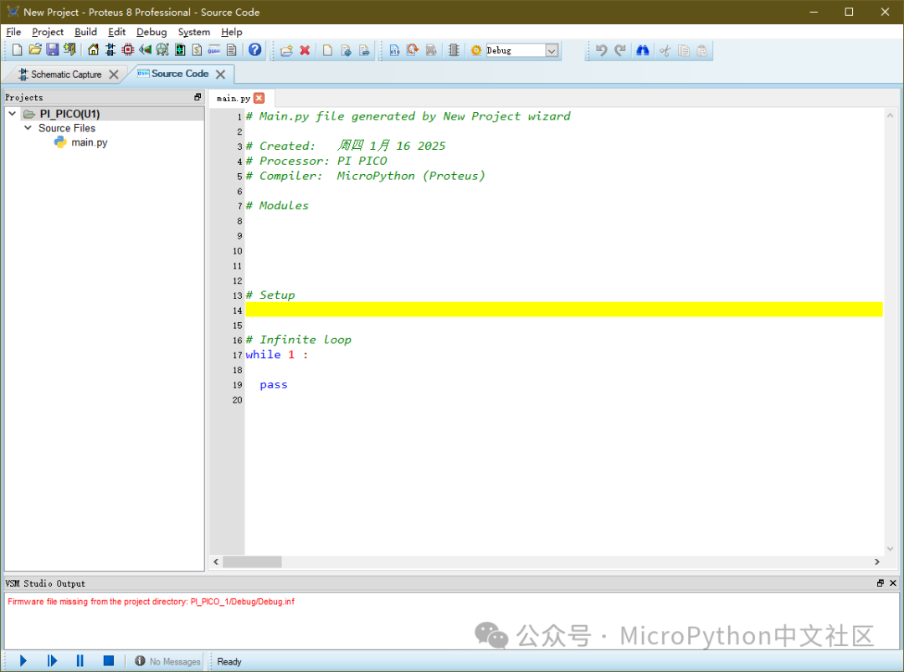Click the scissors Cut icon
Image resolution: width=904 pixels, height=672 pixels.
(x=665, y=51)
